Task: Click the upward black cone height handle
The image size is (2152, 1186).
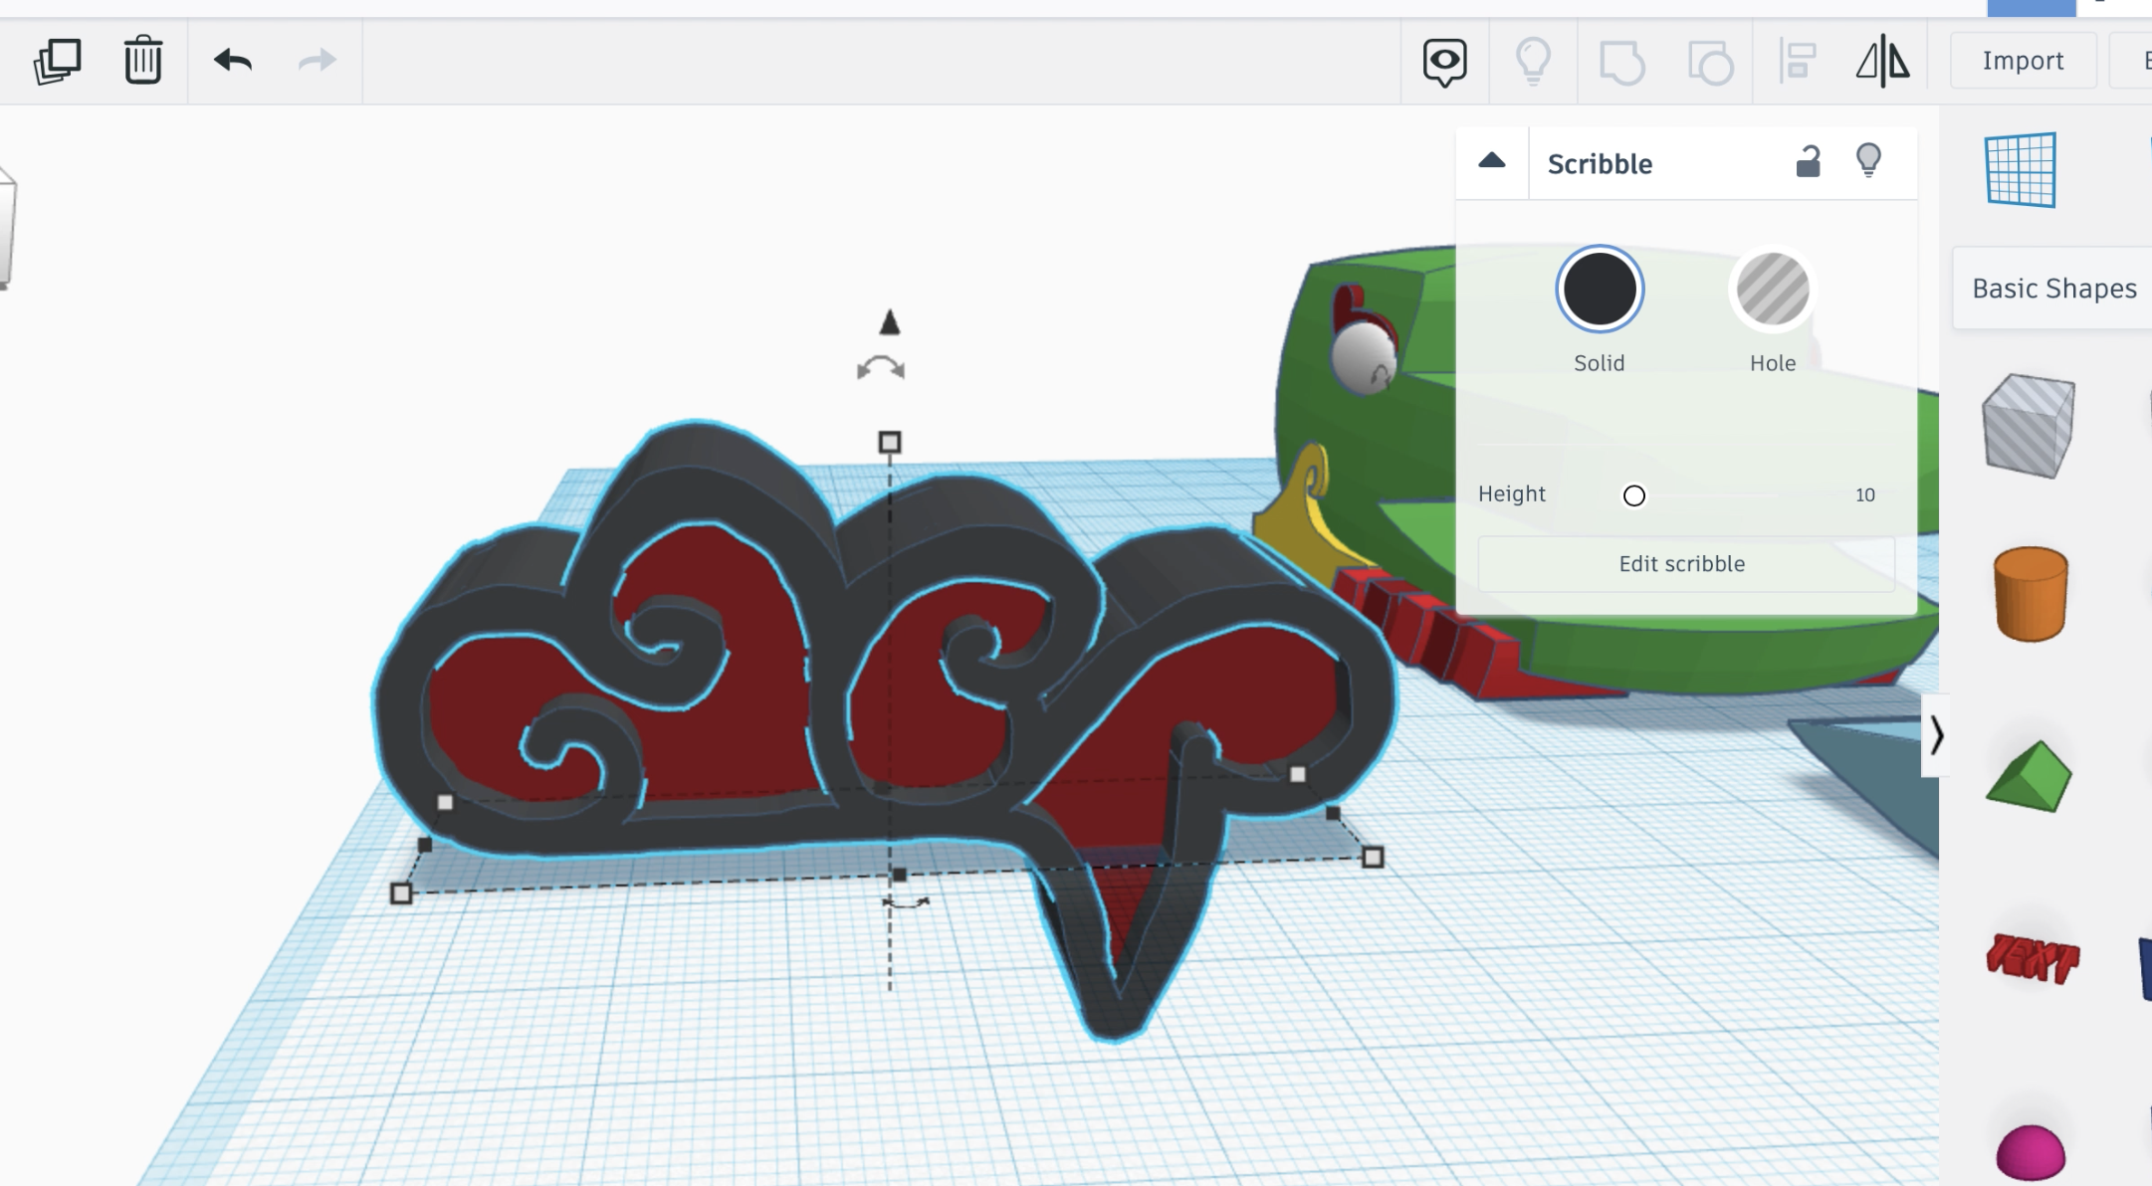Action: point(890,322)
